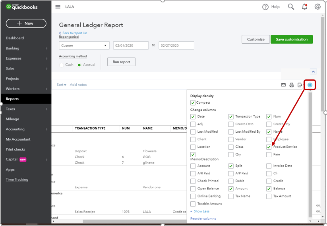Expand the Accounting sidebar submenu
This screenshot has width=327, height=226.
[46, 129]
